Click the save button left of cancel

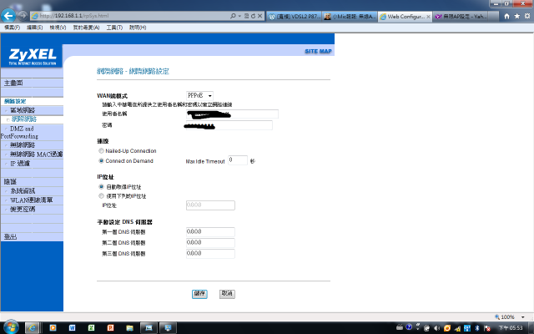(199, 294)
